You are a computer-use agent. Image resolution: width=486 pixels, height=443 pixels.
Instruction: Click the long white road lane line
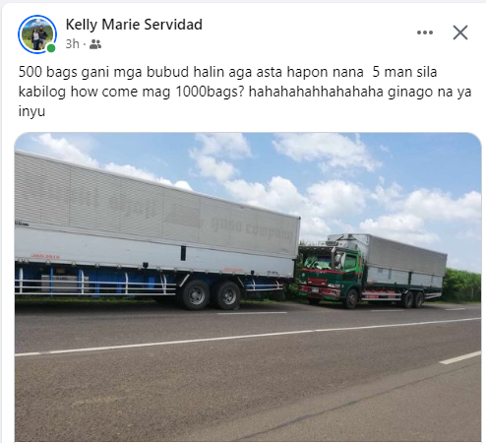tap(248, 337)
